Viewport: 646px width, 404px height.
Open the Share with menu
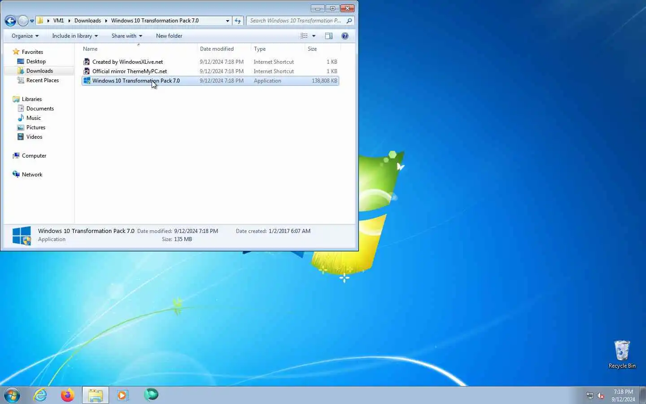click(x=127, y=36)
